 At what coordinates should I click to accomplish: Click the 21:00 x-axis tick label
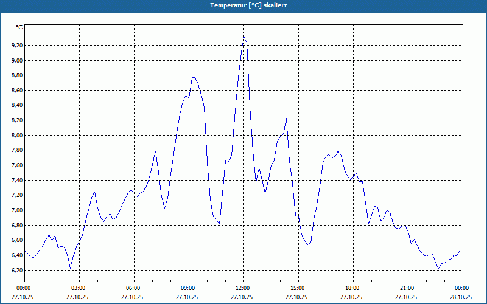[x=407, y=288]
